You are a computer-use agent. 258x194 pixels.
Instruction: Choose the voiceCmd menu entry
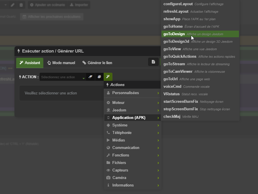coord(200,87)
